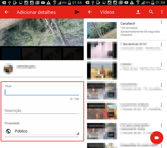
Task: Tap the red camera record button
Action: [x=157, y=138]
